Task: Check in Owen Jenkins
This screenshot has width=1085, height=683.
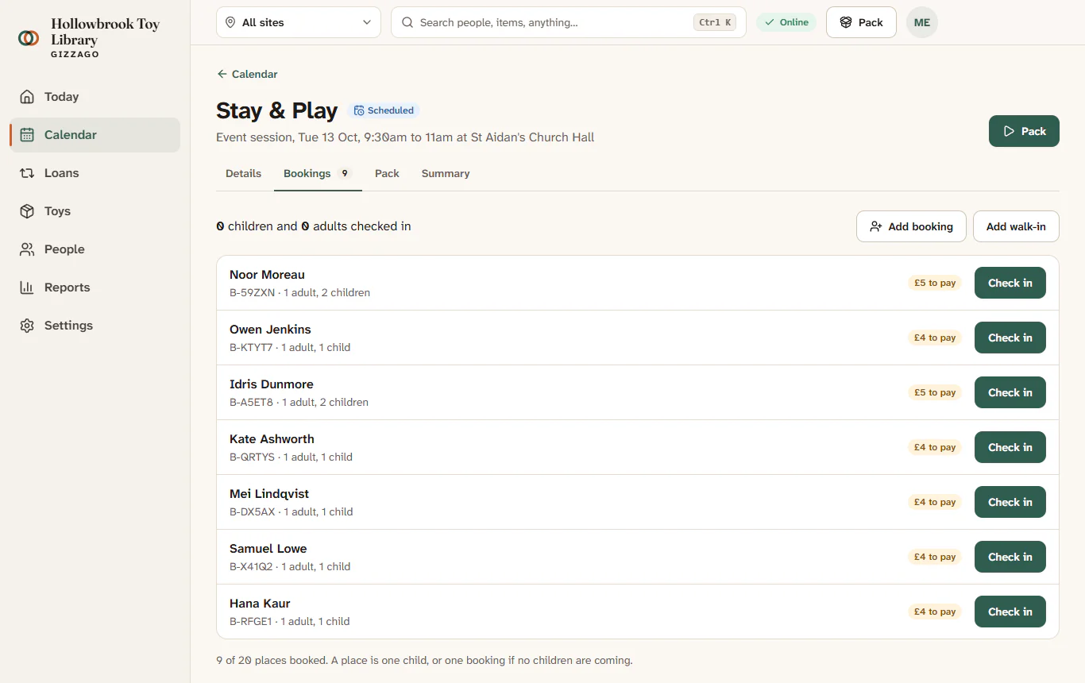Action: 1010,338
